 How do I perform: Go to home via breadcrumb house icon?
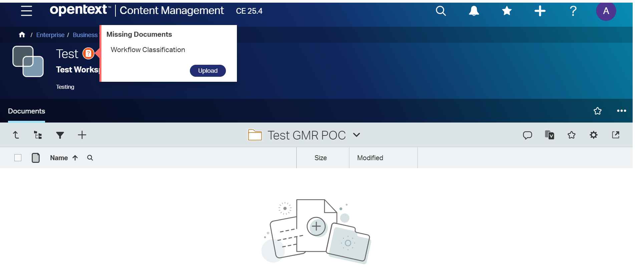point(22,35)
